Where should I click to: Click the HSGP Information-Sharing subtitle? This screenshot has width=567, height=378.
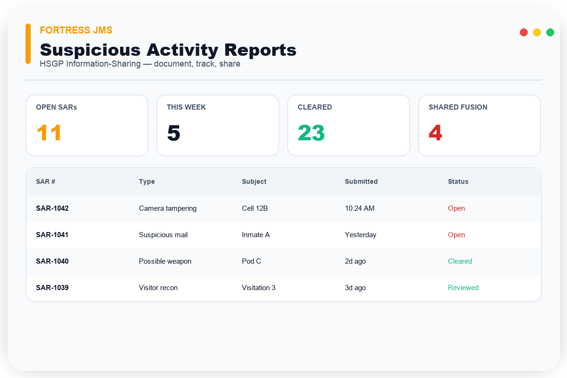pyautogui.click(x=140, y=64)
